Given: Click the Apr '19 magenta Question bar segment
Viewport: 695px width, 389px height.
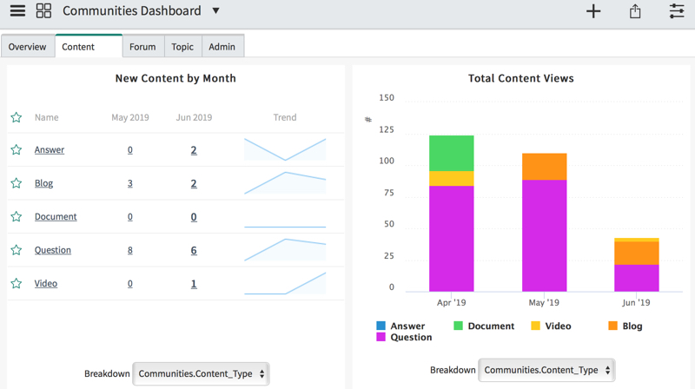Looking at the screenshot, I should [x=451, y=239].
